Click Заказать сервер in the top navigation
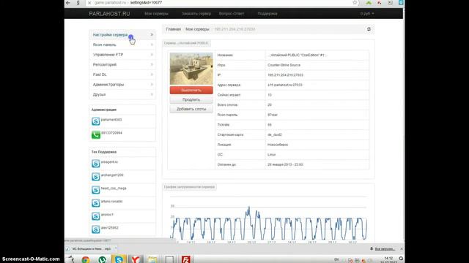The height and width of the screenshot is (263, 469). pos(196,14)
